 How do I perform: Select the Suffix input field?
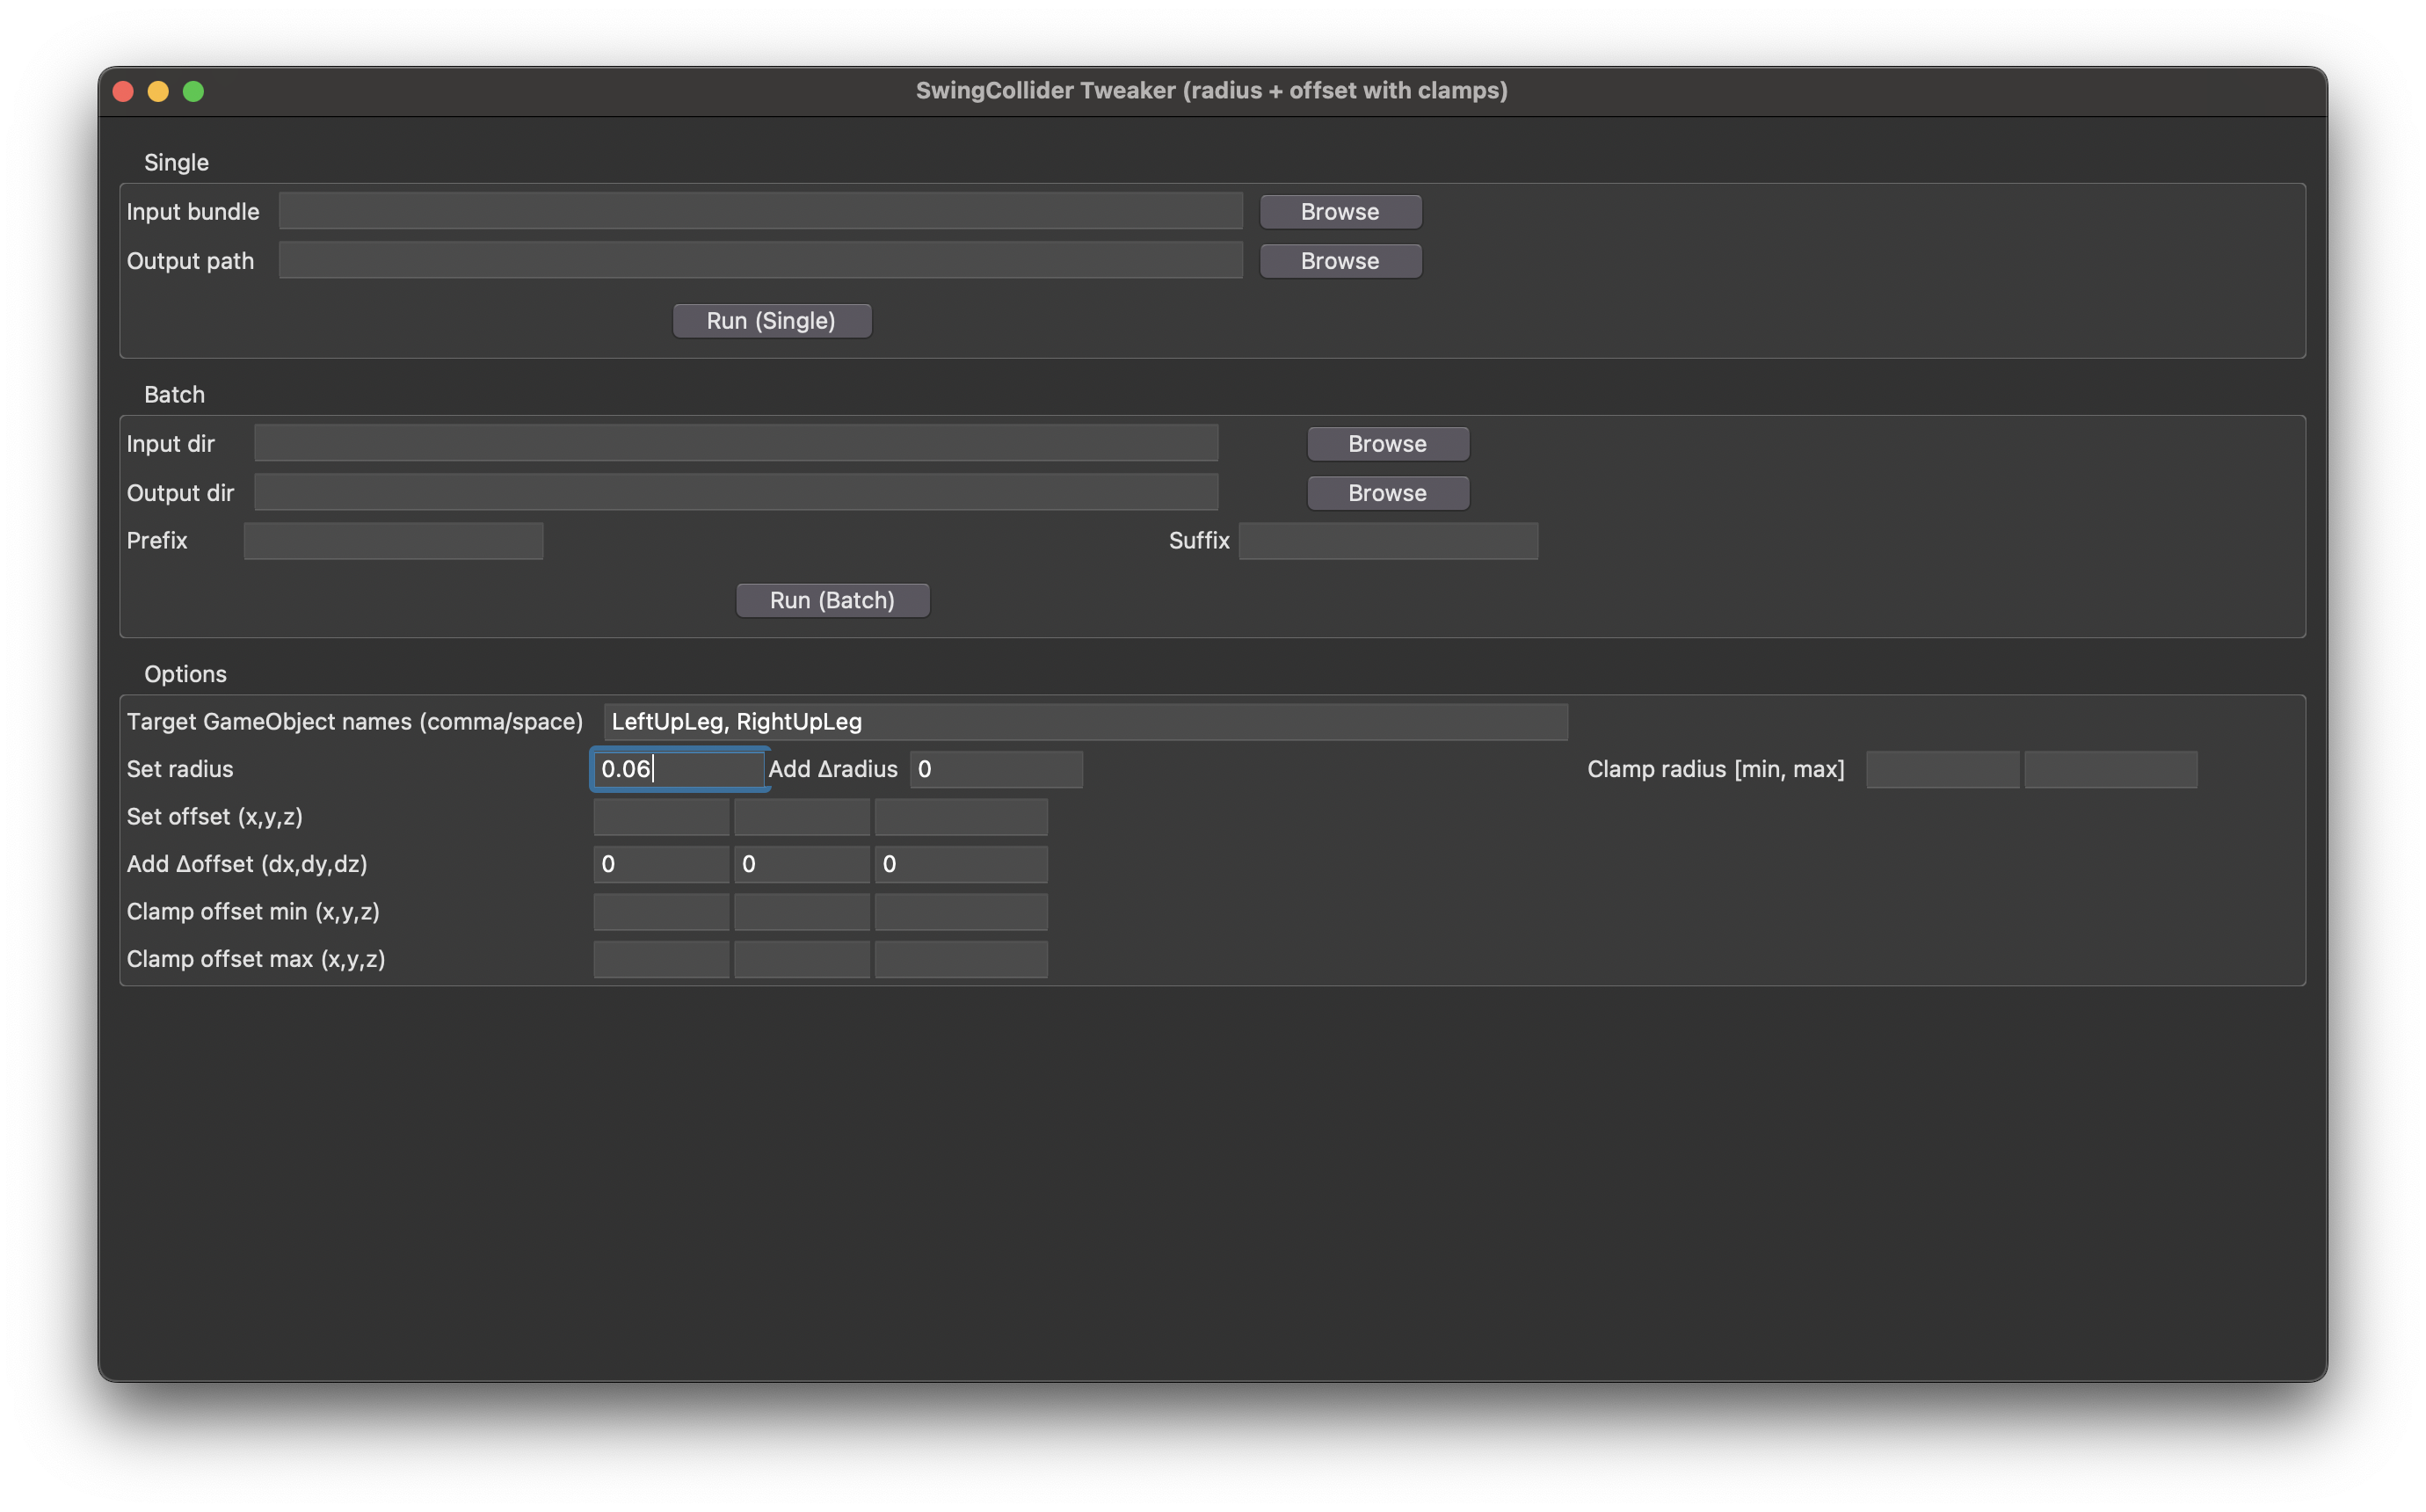pos(1387,541)
